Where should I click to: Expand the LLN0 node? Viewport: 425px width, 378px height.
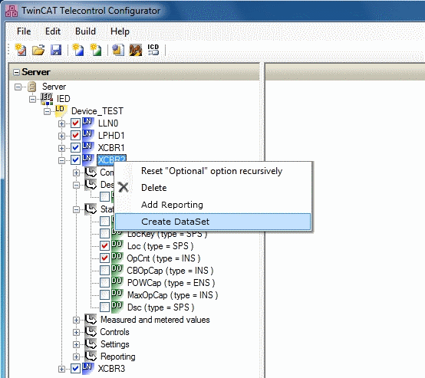(62, 124)
